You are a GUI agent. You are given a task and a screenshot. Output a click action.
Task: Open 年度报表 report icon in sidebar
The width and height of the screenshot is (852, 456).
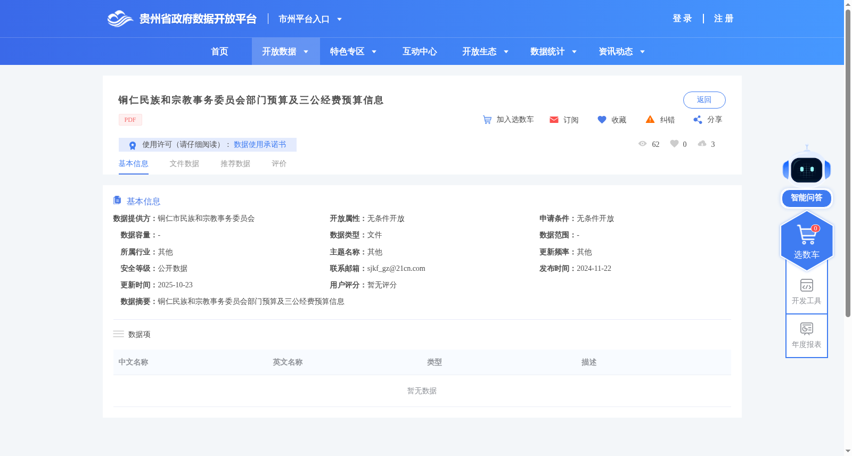[807, 329]
